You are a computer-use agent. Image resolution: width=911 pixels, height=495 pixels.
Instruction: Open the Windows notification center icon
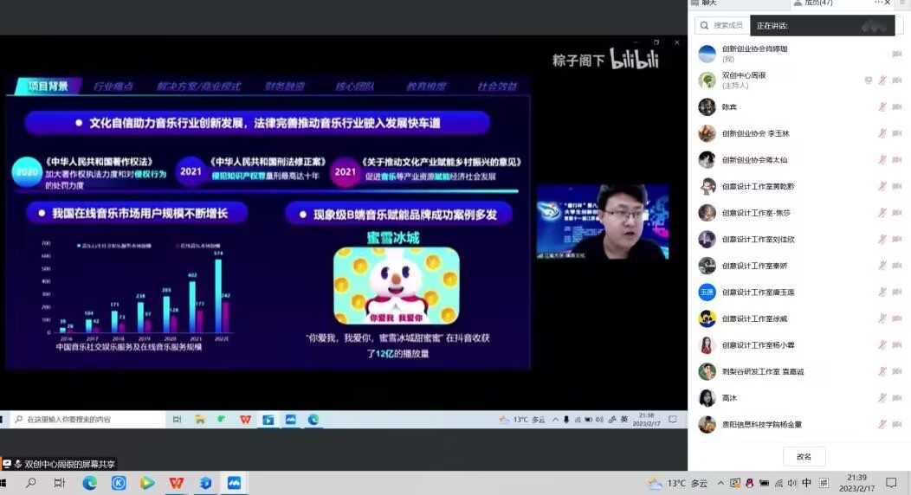coord(891,483)
